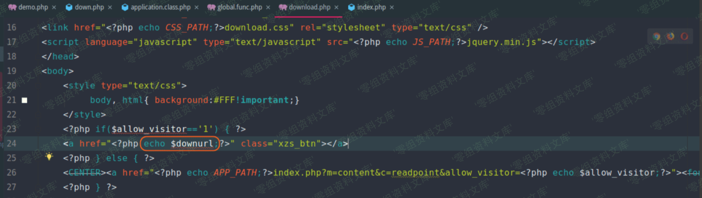
Task: Close the global.func.php tab
Action: 268,7
